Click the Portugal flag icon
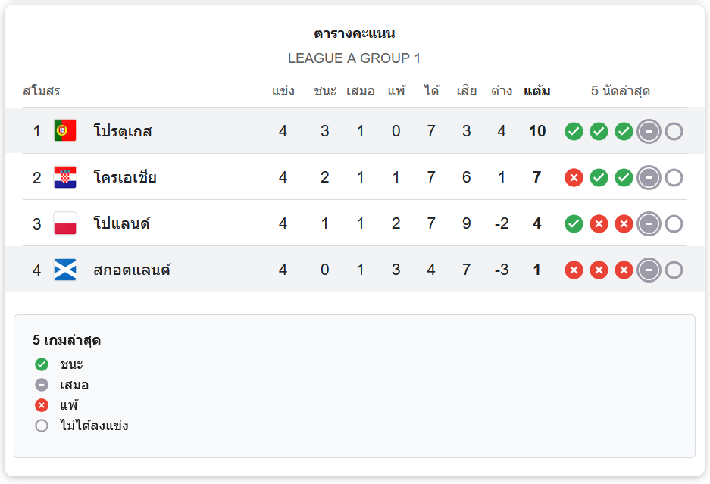This screenshot has height=484, width=710. click(x=65, y=131)
